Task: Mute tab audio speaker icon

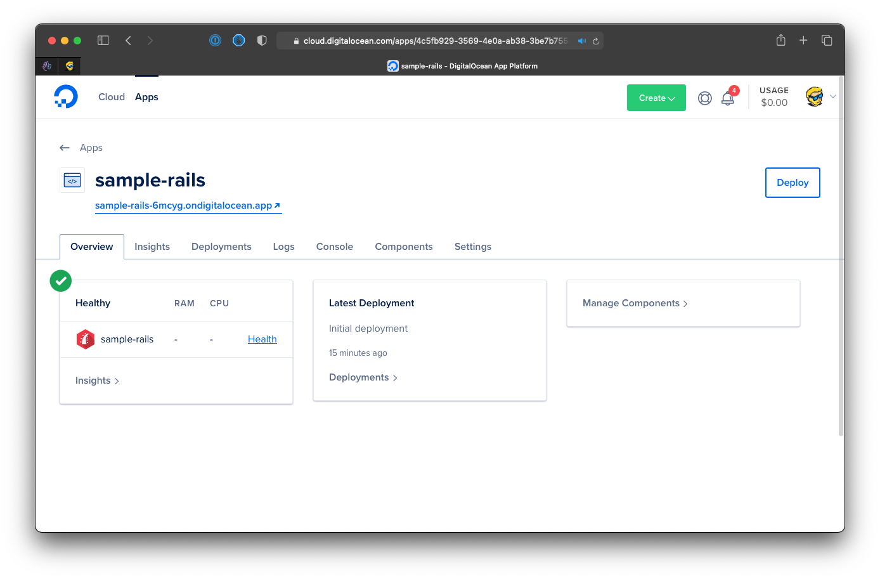Action: (581, 41)
